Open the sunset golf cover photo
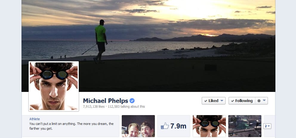296x138 pixels. click(x=148, y=46)
